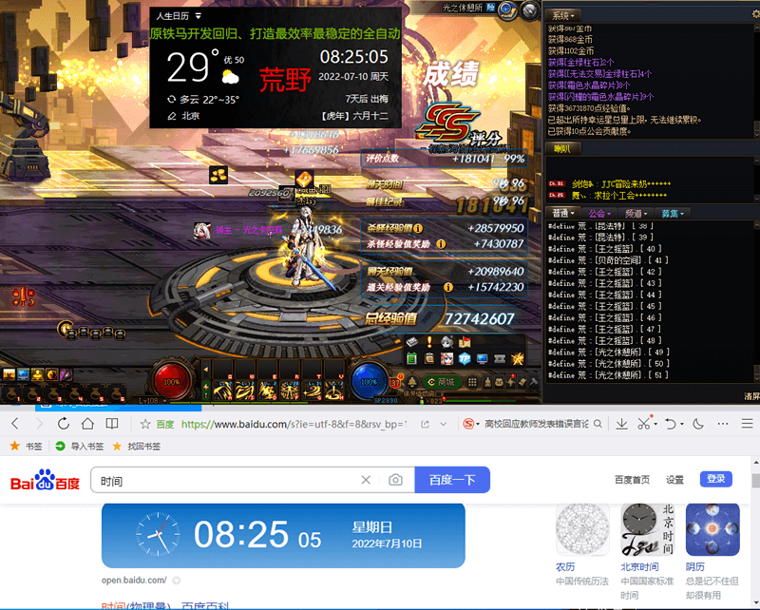Open the 农历 thumbnail result
Image resolution: width=760 pixels, height=610 pixels.
(x=582, y=529)
